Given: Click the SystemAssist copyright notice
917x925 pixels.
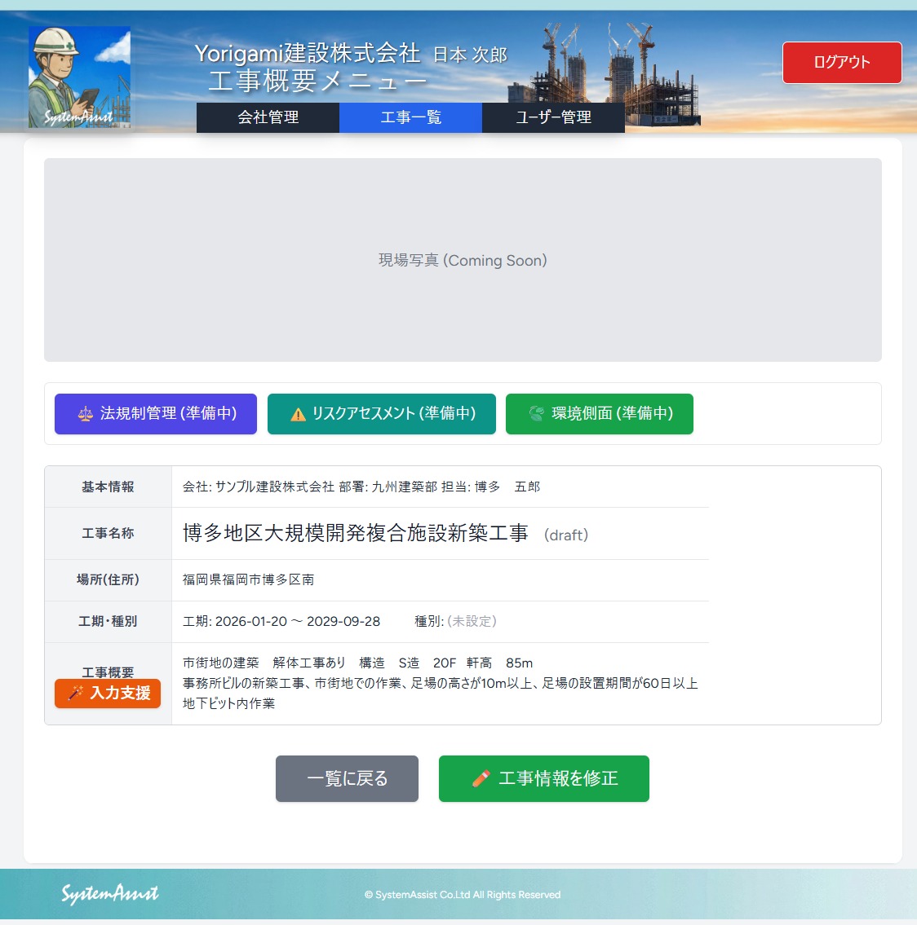Looking at the screenshot, I should (463, 895).
